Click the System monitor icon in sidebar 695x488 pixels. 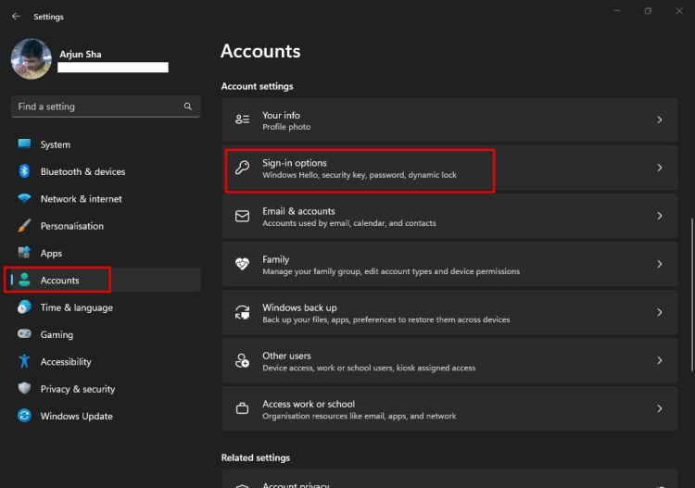coord(24,144)
